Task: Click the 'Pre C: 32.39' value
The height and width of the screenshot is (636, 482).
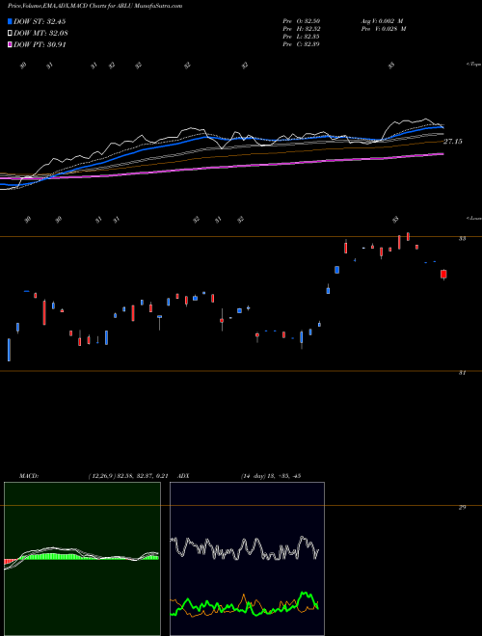Action: point(301,44)
